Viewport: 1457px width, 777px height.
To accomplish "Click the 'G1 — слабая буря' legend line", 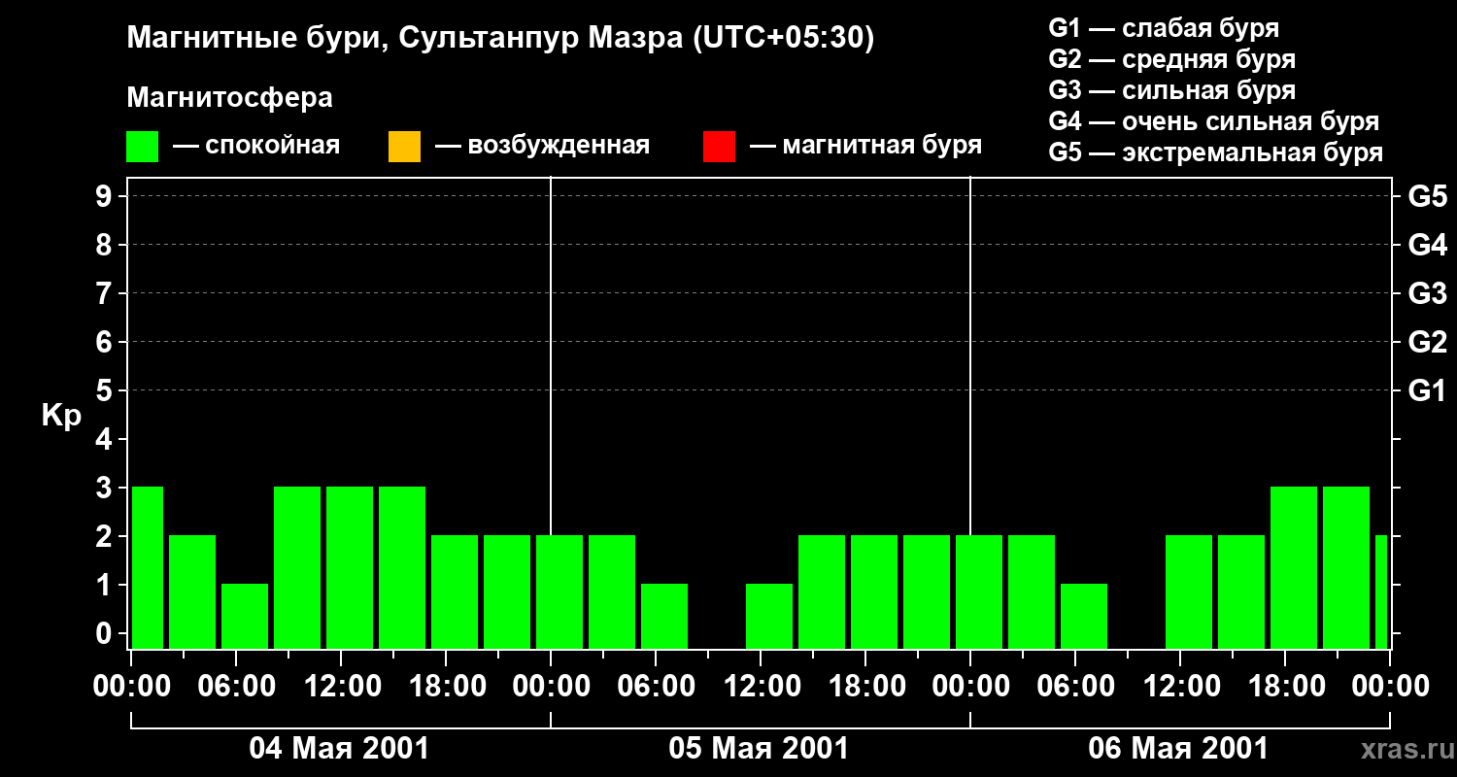I will [x=1164, y=28].
